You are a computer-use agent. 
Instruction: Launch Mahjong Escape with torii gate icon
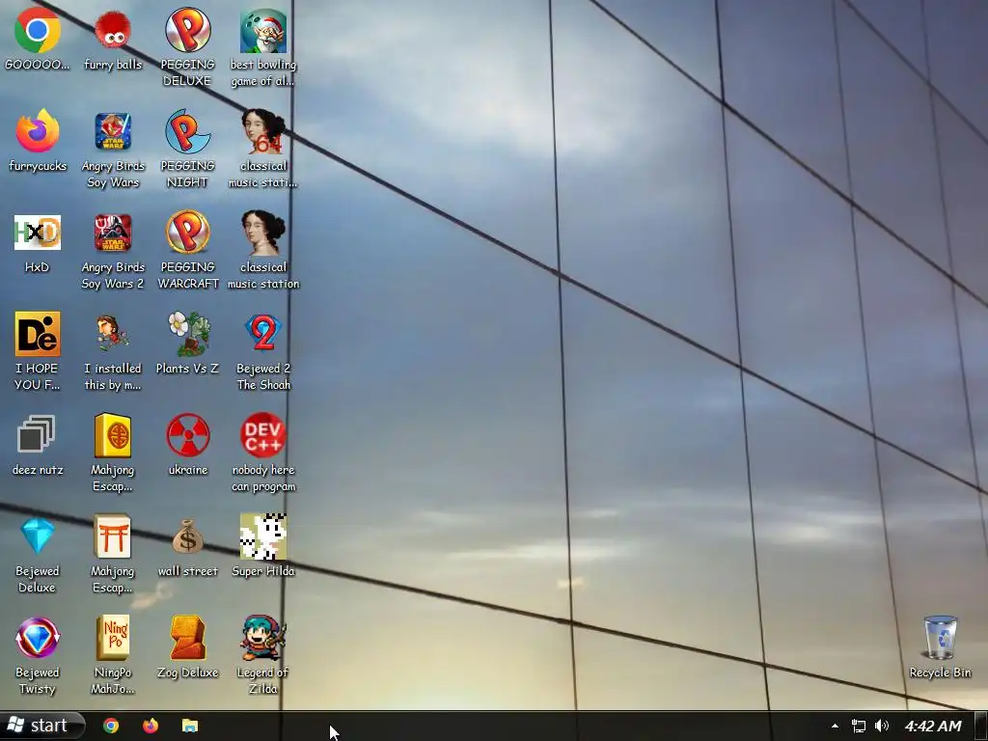[x=113, y=536]
